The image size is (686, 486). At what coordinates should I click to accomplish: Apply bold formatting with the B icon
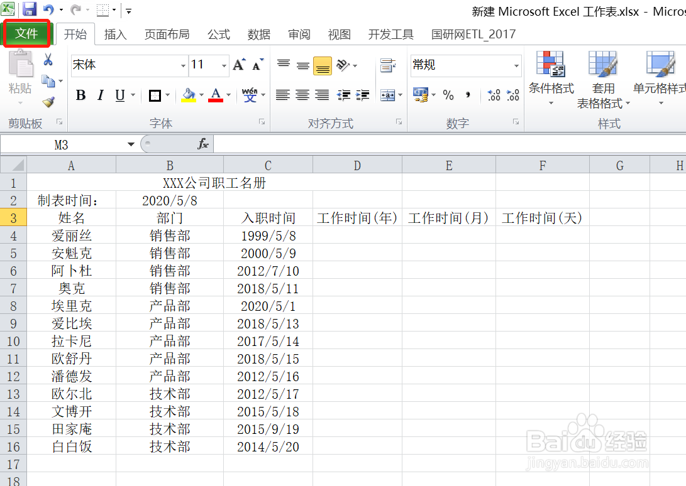click(x=80, y=95)
